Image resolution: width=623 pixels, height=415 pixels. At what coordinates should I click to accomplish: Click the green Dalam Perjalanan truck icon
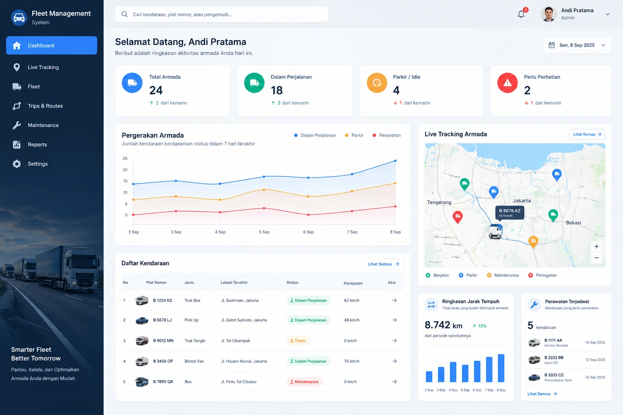[x=254, y=83]
